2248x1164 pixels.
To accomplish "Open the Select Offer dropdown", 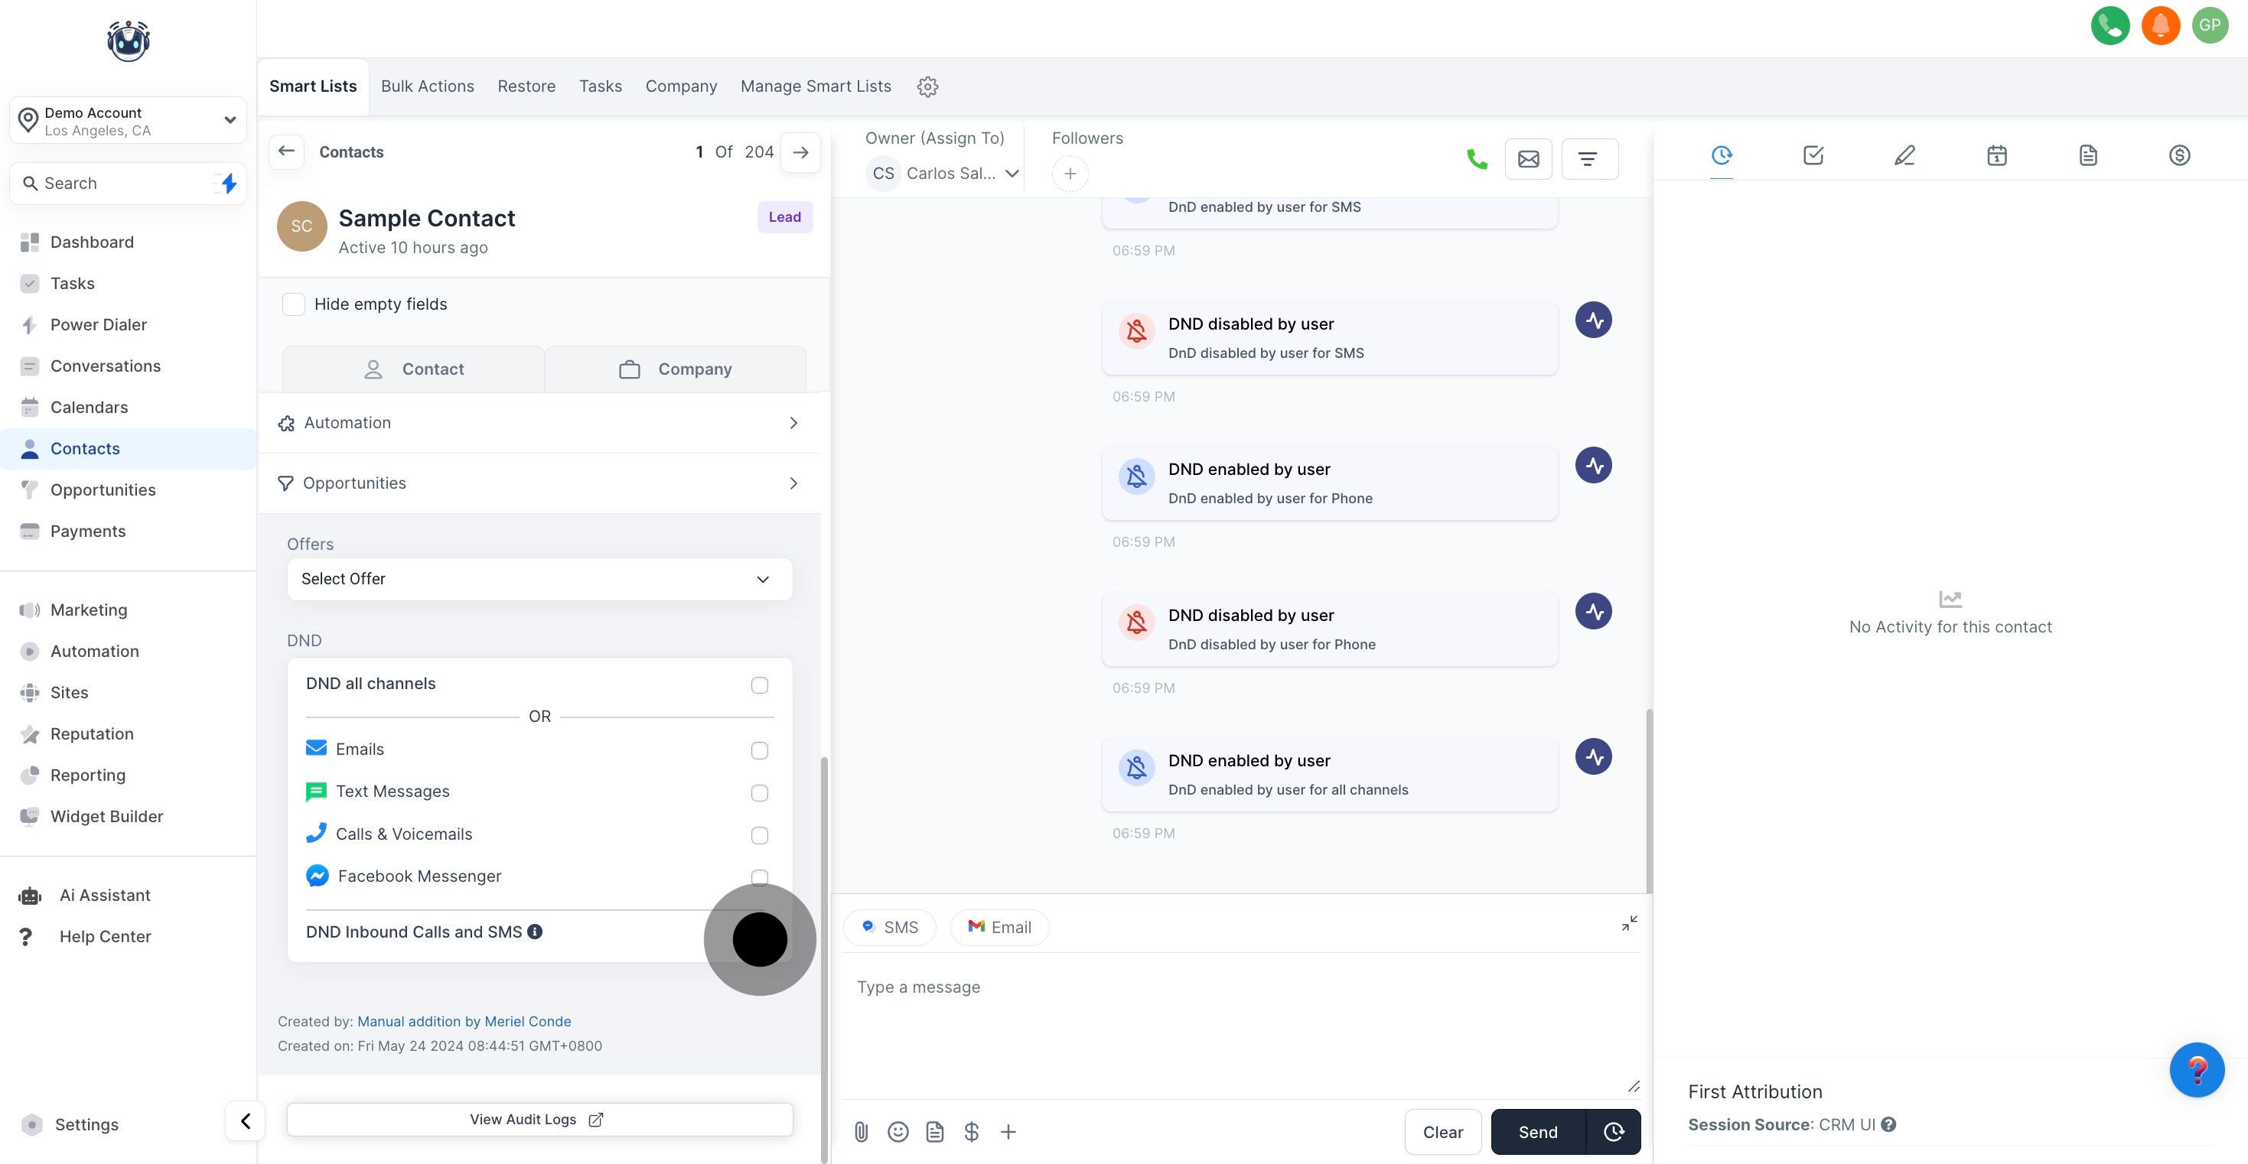I will click(539, 578).
